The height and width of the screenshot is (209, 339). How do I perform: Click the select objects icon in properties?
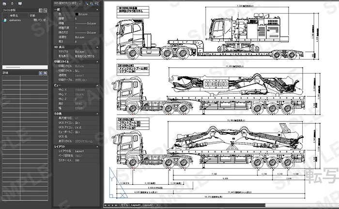click(92, 4)
